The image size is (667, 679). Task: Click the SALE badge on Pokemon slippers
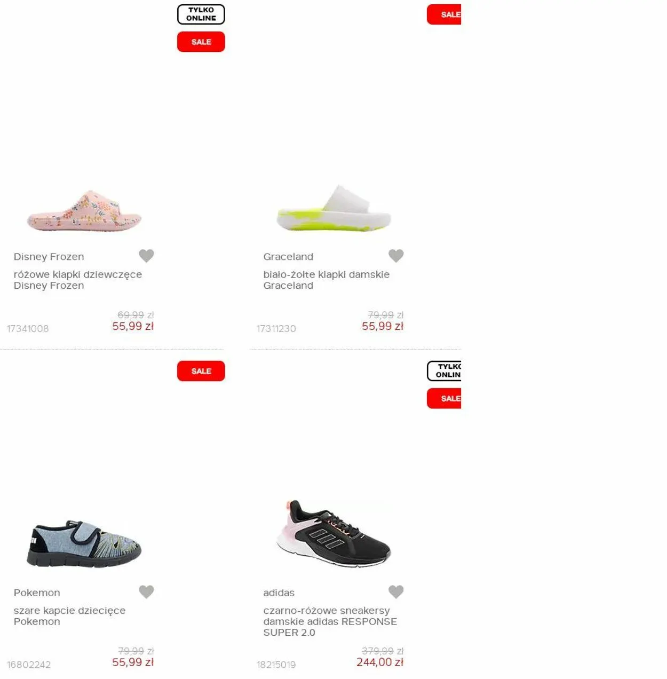pos(201,371)
